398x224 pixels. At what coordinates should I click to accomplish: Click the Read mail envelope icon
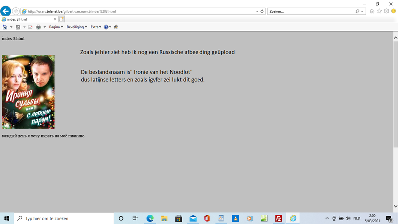click(x=30, y=27)
